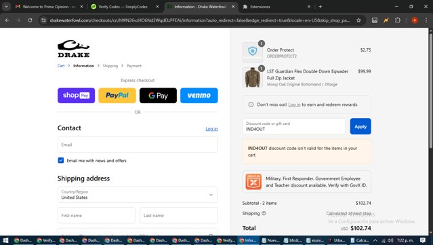Click the Order Protect shield thumbnail
Screen dimensions: 433x245
coord(252,52)
